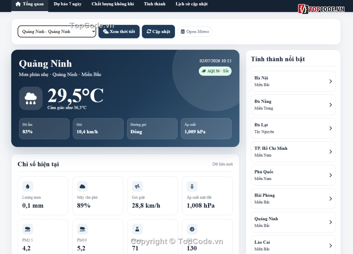Screen dimensions: 353x254
Task: Click the Gió 10,4 km/h tile
Action: click(x=98, y=128)
